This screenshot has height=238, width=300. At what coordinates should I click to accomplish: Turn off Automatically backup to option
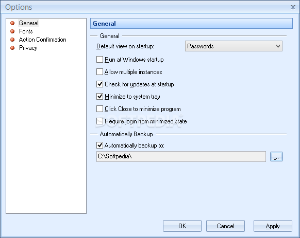99,145
